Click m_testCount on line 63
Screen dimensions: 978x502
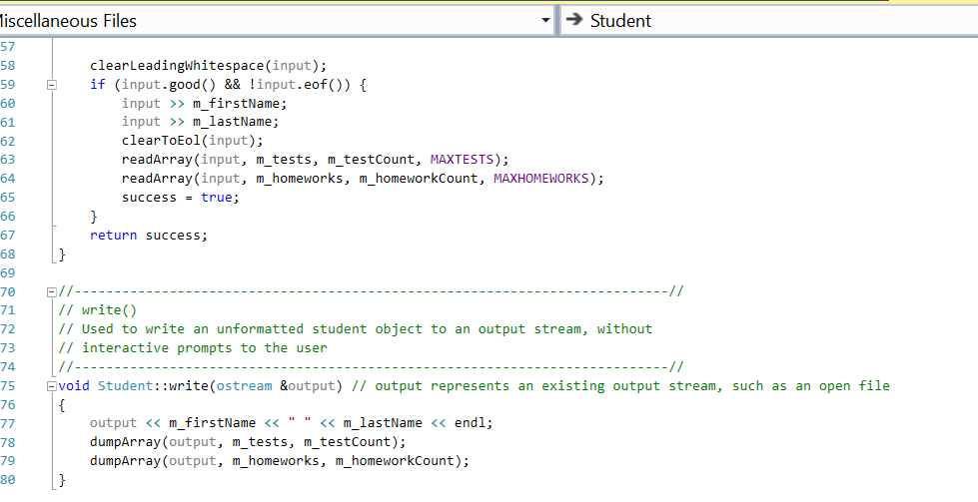[371, 160]
